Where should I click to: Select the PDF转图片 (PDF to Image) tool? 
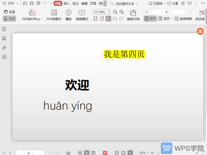(x=54, y=14)
